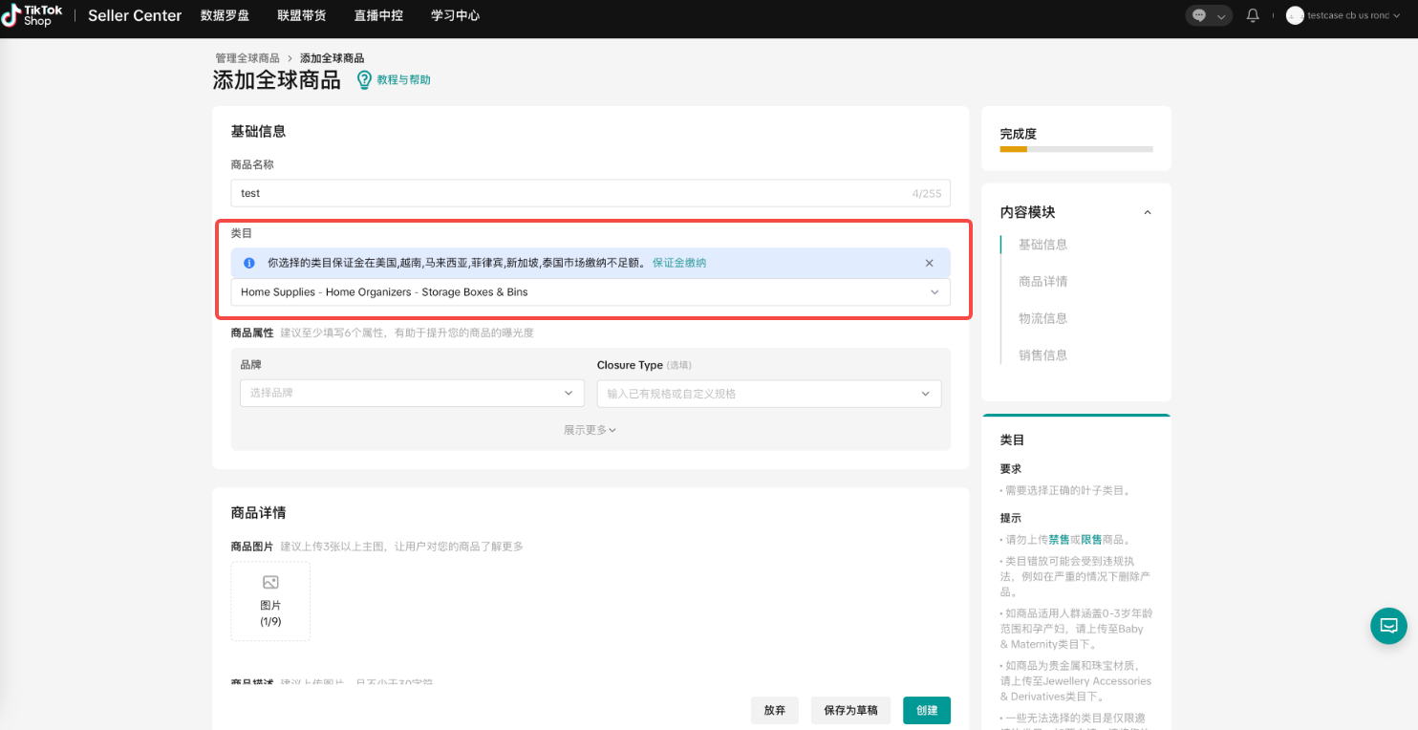Click the 完成度 progress bar
This screenshot has width=1418, height=730.
[1076, 149]
